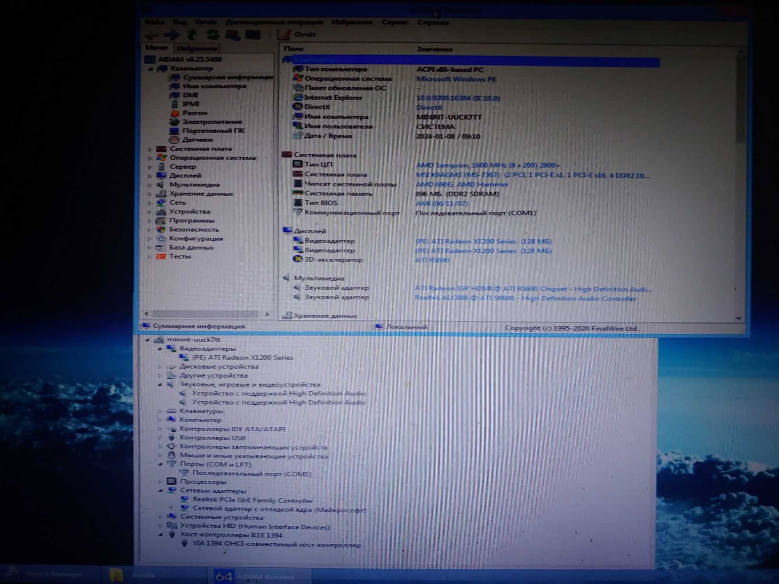This screenshot has width=779, height=584.
Task: Click the Forward arrow toolbar icon
Action: pos(171,35)
